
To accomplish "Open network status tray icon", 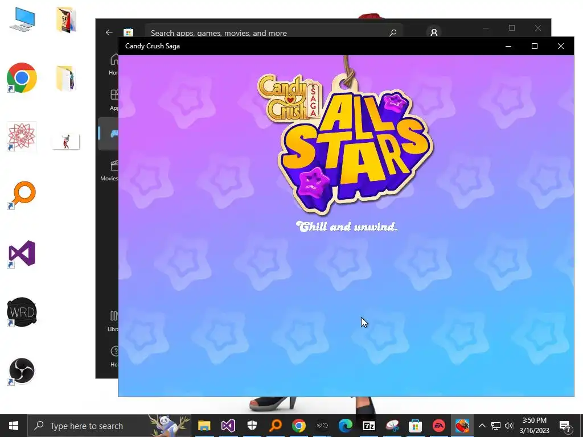I will pyautogui.click(x=496, y=426).
